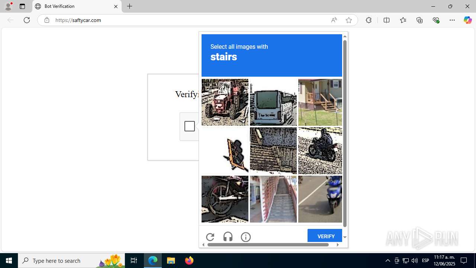This screenshot has height=268, width=476.
Task: Select the traffic light image tile
Action: 225,151
